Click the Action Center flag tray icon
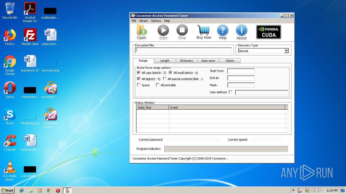346x194 pixels. (320, 190)
